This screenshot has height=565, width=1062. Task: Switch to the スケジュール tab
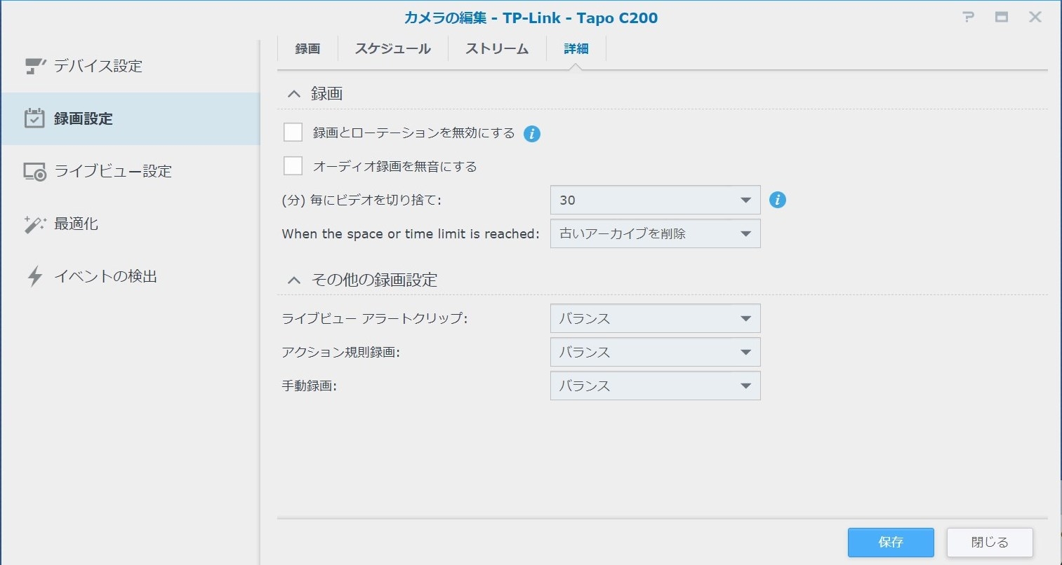[392, 49]
